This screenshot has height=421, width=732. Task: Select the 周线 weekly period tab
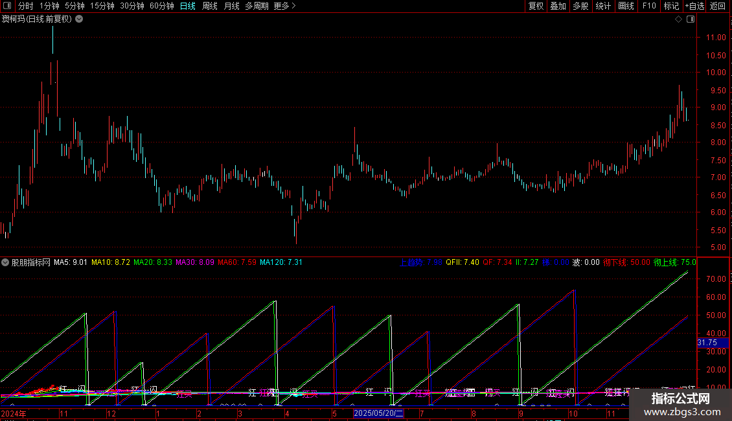point(210,6)
